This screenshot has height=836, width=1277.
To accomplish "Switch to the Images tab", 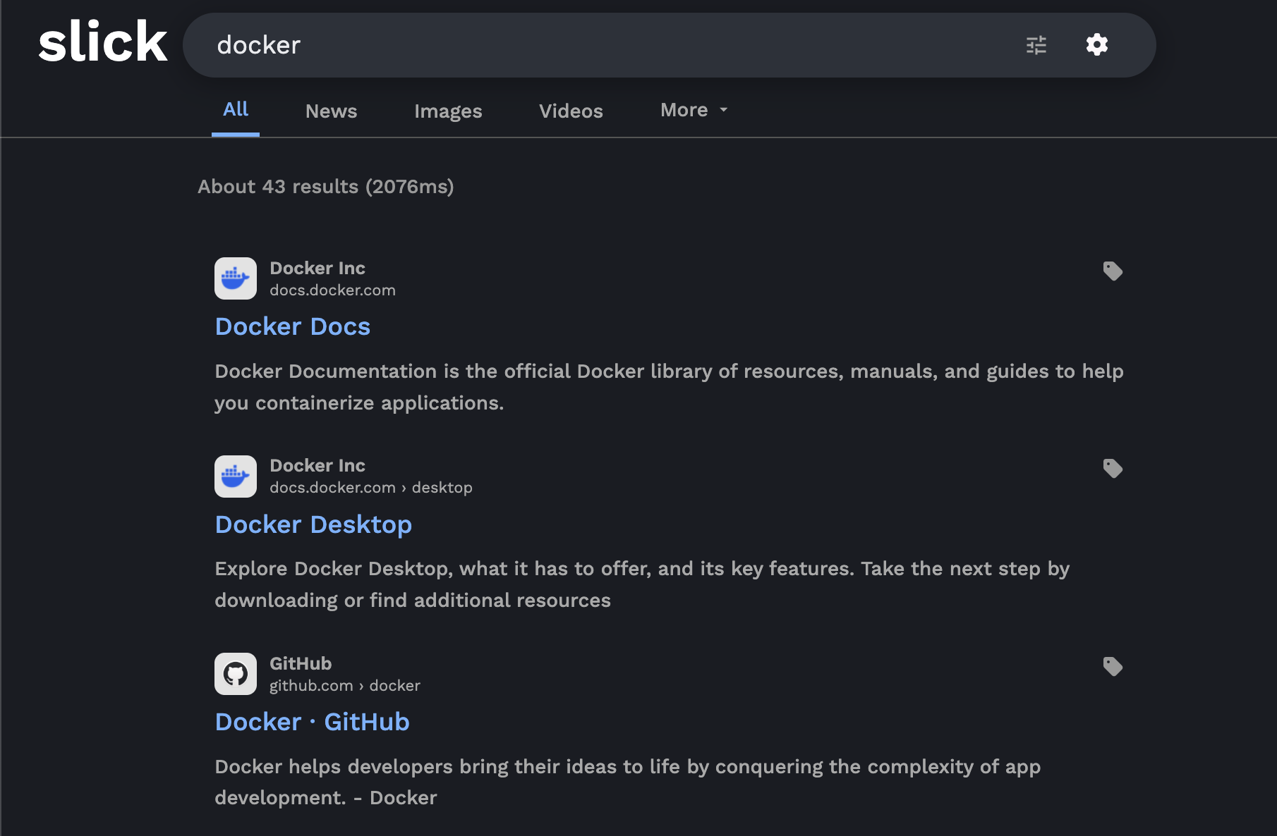I will (447, 111).
